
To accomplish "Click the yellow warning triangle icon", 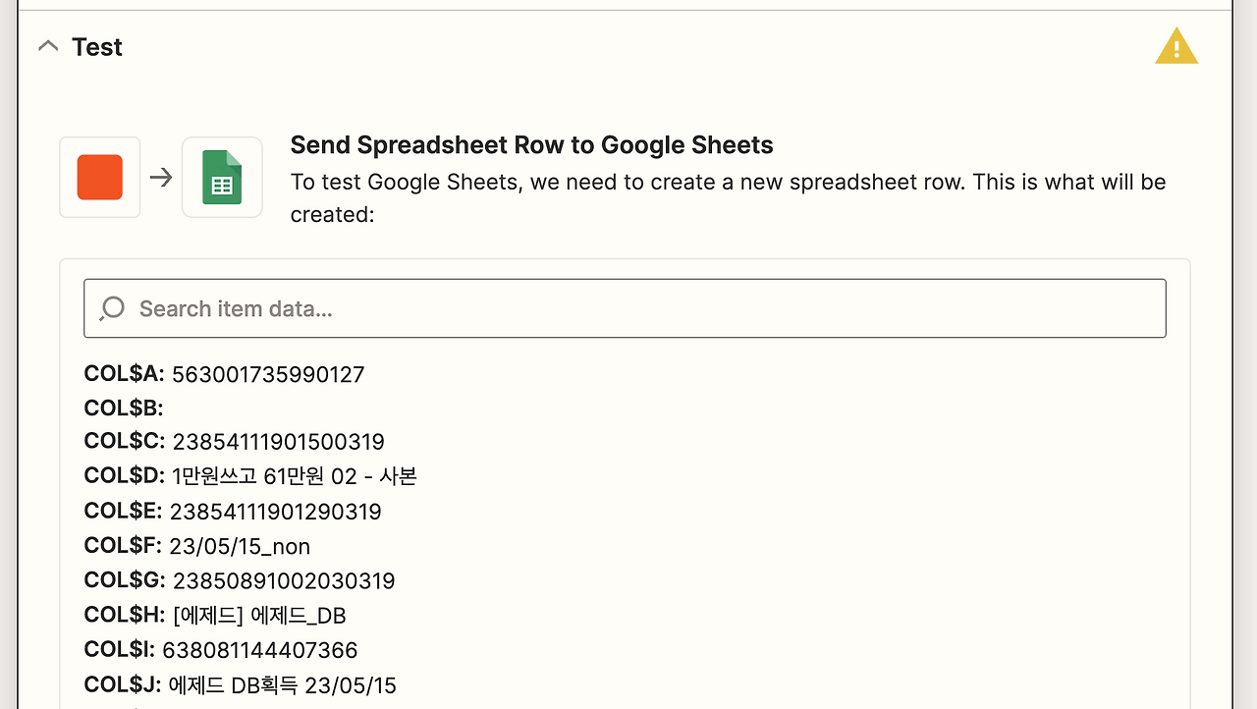I will [1175, 47].
